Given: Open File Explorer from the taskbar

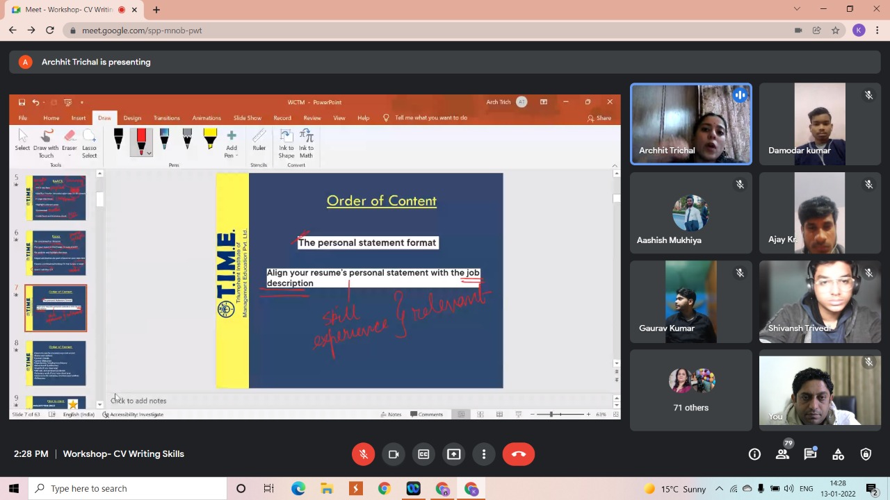Looking at the screenshot, I should [327, 489].
